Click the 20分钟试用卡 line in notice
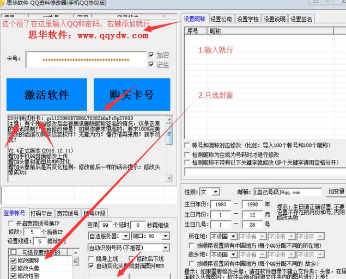Screen dimensions: 346x279 point(71,118)
